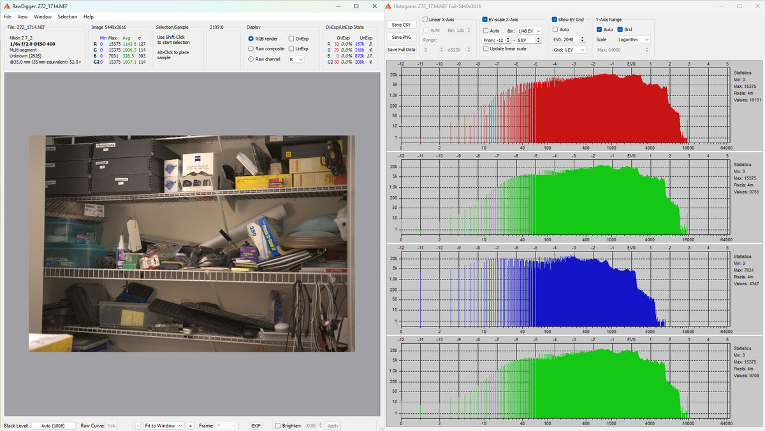Click the blue max value 7031
This screenshot has width=765, height=431.
115,56
